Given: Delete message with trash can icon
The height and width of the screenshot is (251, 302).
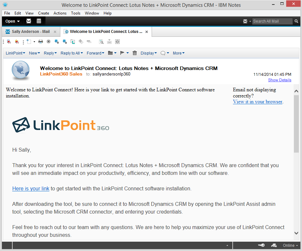Looking at the screenshot, I should (x=135, y=53).
